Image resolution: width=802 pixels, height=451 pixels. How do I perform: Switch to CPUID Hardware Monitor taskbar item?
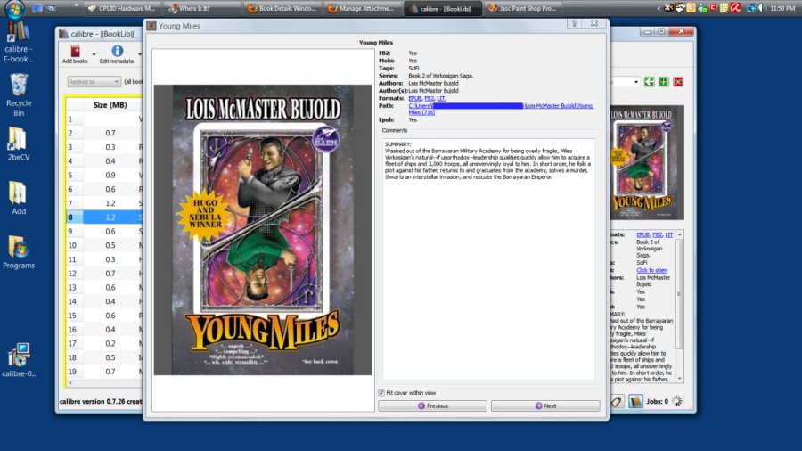122,8
